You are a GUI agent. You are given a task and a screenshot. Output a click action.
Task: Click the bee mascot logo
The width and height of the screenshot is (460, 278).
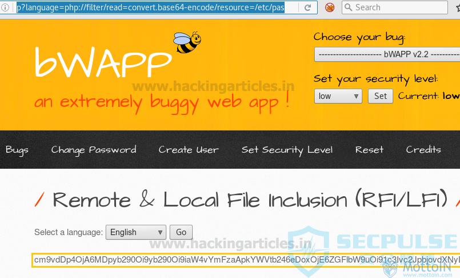tap(187, 43)
